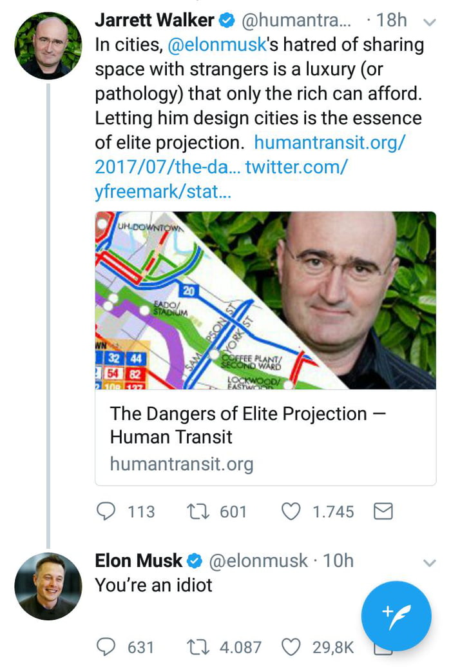Retweet Elon Musk's "You're an idiot" tweet
Viewport: 451px width, 670px height.
pyautogui.click(x=195, y=647)
